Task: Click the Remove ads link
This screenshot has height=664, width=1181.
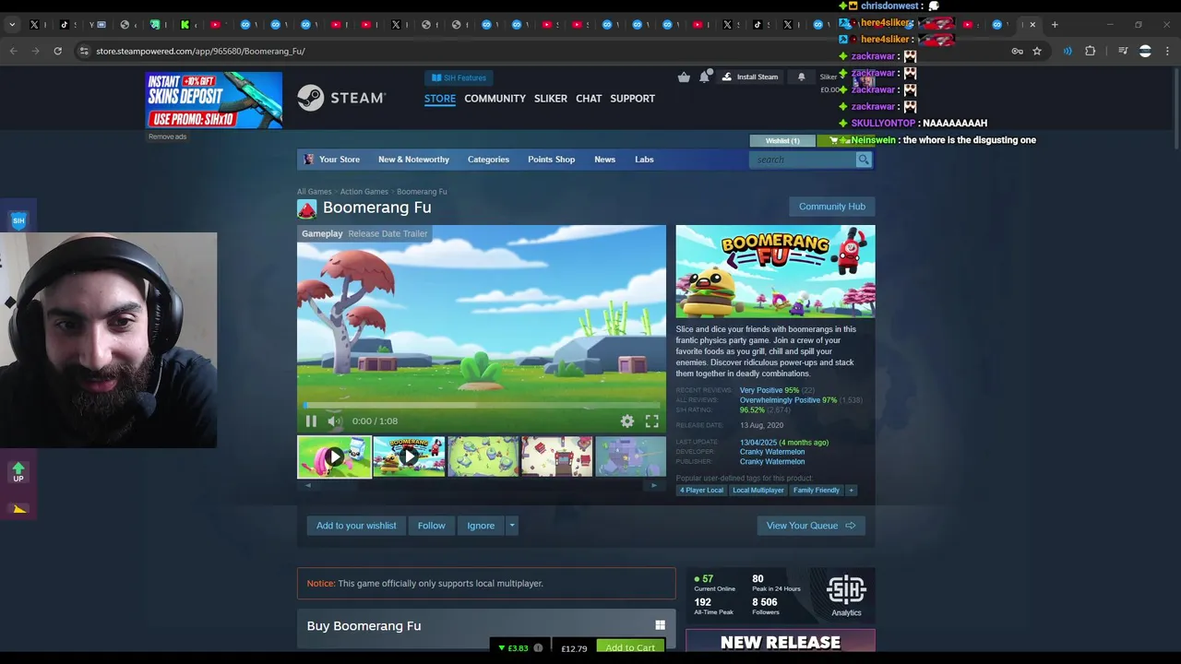Action: tap(167, 136)
